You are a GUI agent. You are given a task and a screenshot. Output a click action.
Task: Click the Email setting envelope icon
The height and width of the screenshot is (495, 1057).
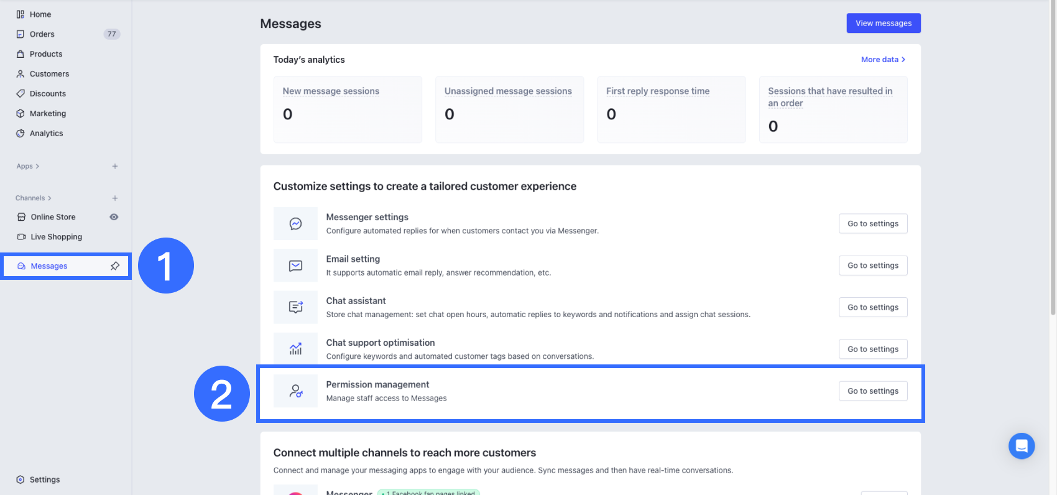pyautogui.click(x=295, y=266)
